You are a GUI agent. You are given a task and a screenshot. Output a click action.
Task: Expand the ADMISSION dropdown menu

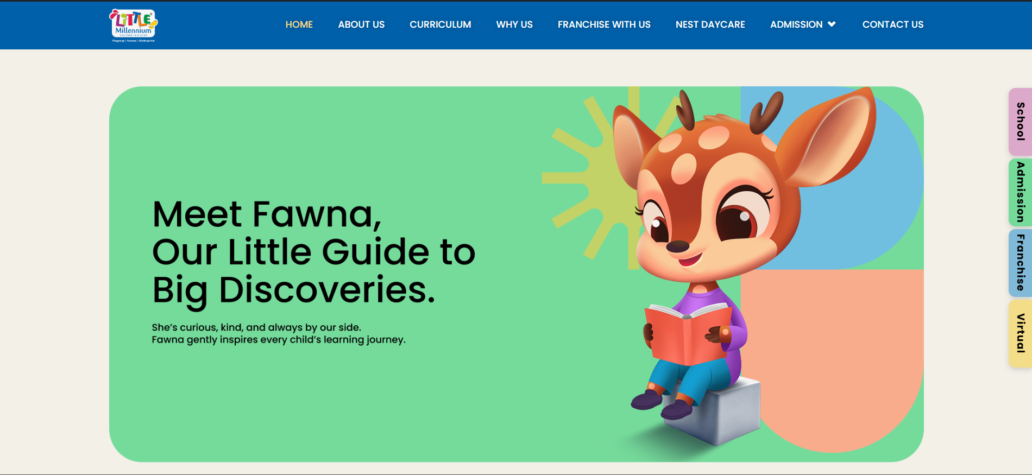click(803, 24)
